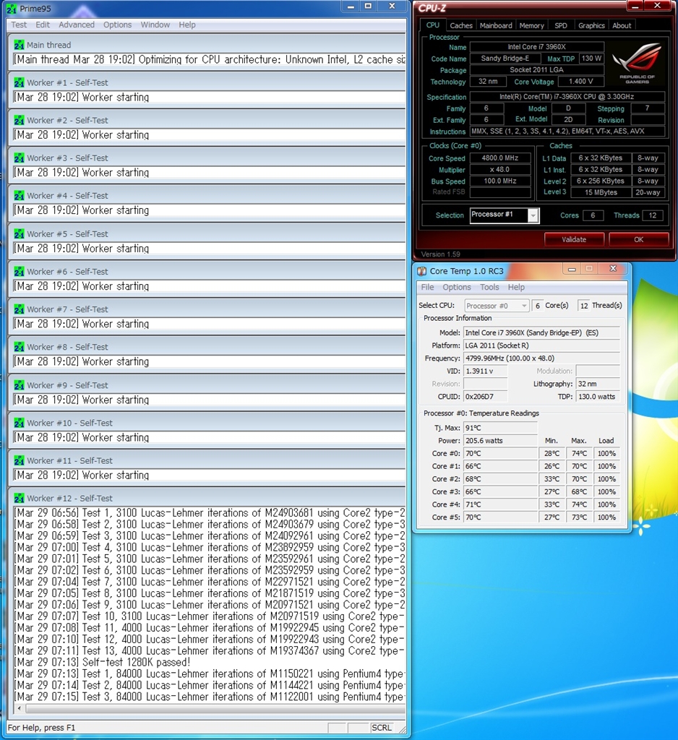The height and width of the screenshot is (740, 678).
Task: Click the Worker #6 Self-Test icon
Action: click(x=20, y=272)
